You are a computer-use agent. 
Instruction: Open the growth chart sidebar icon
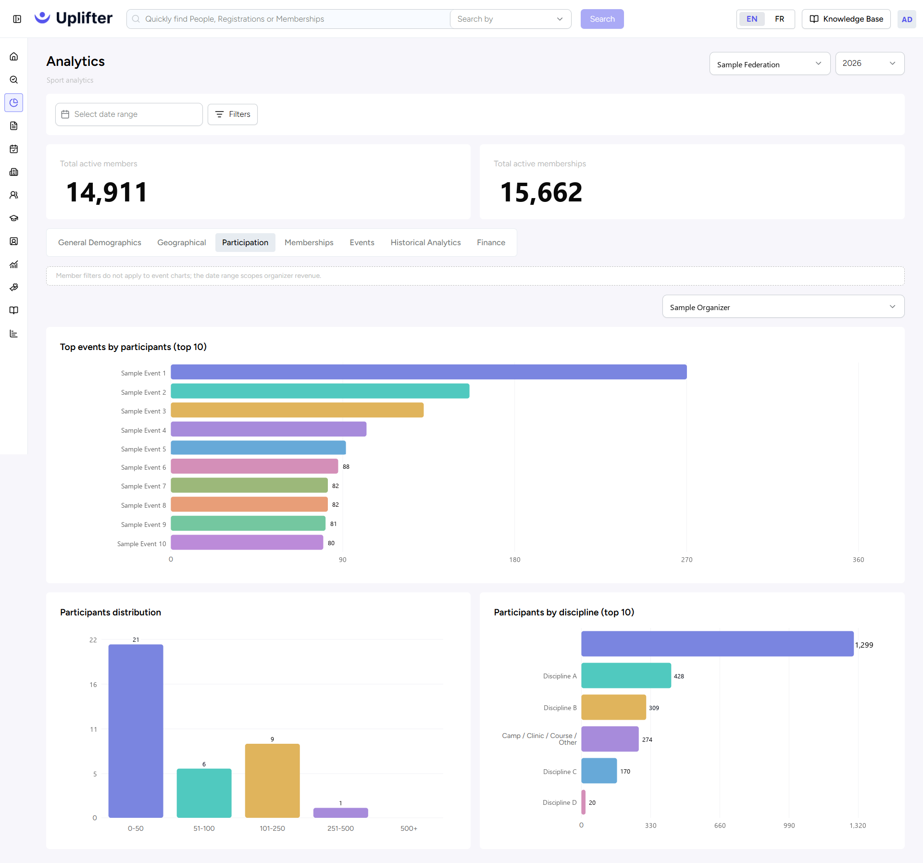(x=14, y=264)
